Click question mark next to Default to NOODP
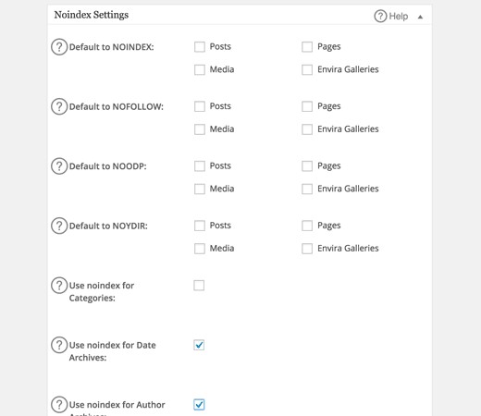Screen dimensions: 481x416 pyautogui.click(x=59, y=166)
